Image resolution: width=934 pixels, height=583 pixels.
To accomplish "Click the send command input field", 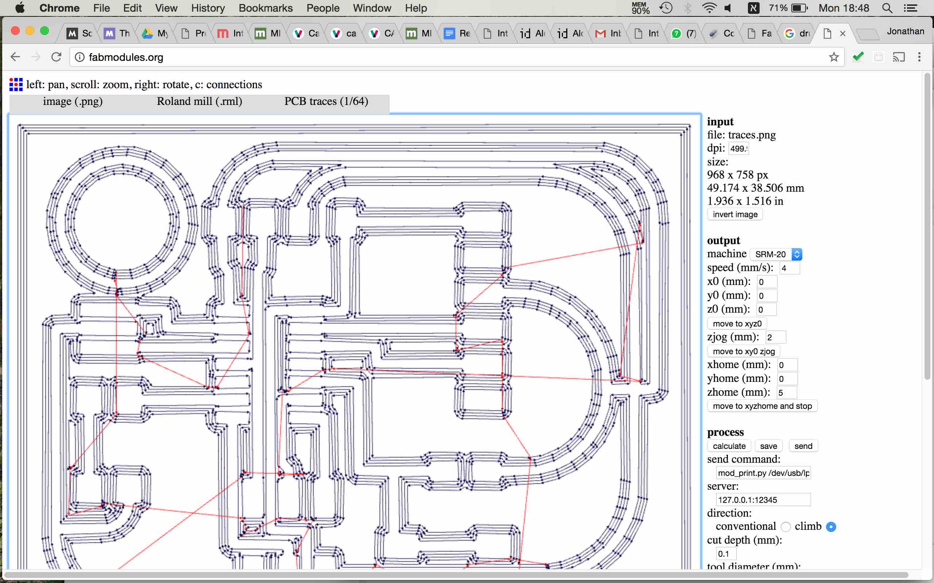I will 763,473.
